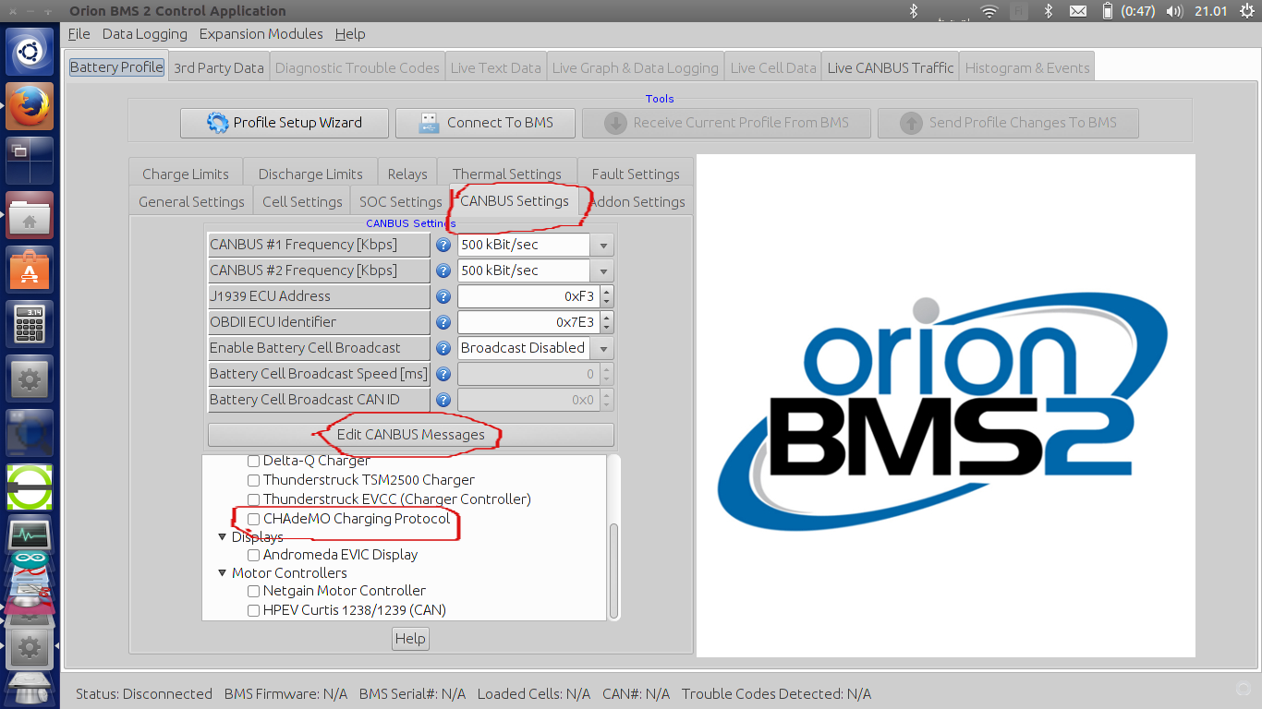The height and width of the screenshot is (709, 1262).
Task: Open the Enable Battery Cell Broadcast dropdown
Action: 603,348
